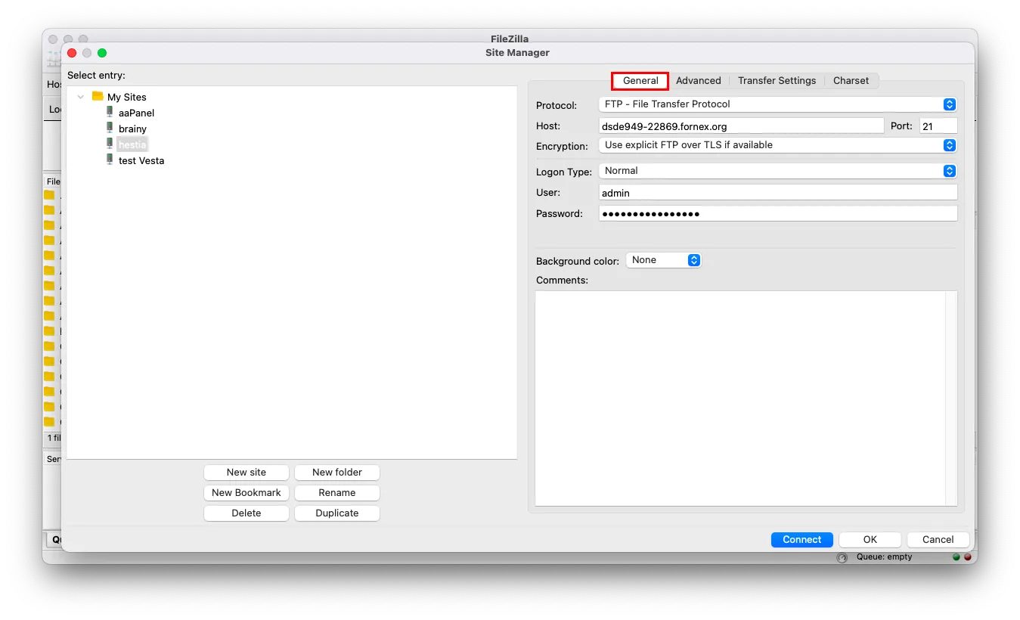Viewport: 1020px width, 620px height.
Task: Click the New folder button
Action: (x=337, y=472)
